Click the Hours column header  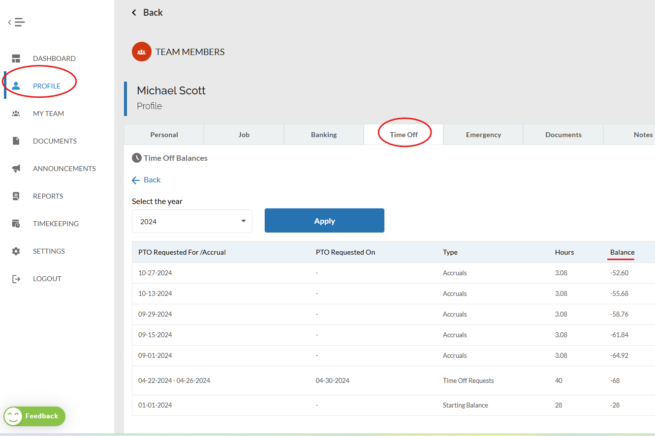[564, 252]
